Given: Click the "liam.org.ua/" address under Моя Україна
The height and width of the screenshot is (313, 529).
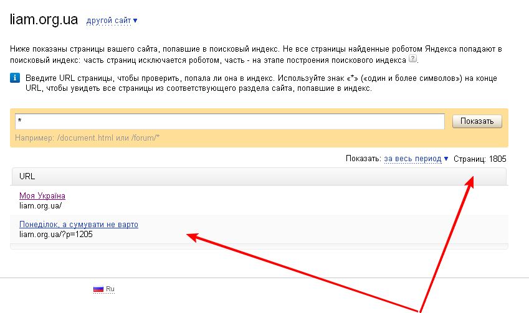Looking at the screenshot, I should click(41, 205).
